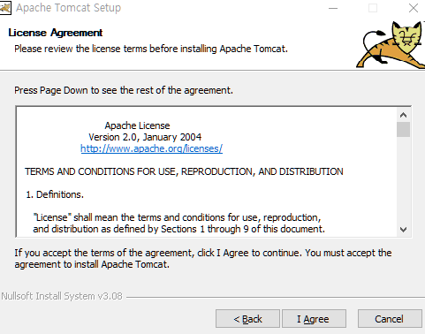
Task: Click the Apache Tomcat cat logo
Action: tap(391, 45)
